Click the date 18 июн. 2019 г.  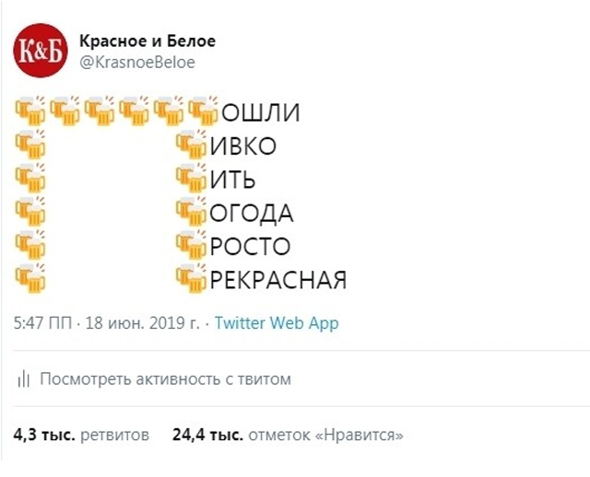tap(143, 323)
